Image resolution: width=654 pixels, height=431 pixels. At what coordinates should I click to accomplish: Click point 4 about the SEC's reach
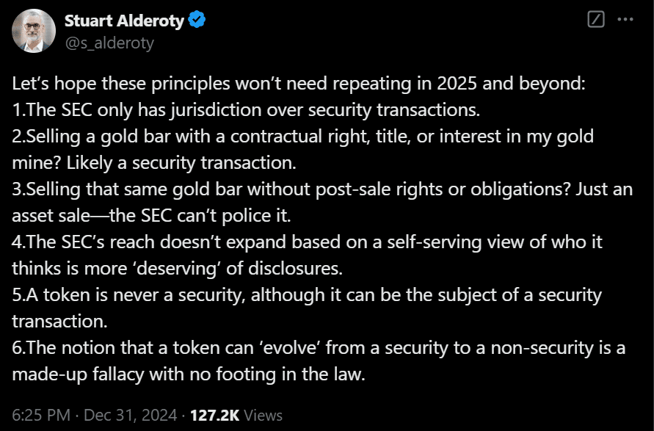[x=307, y=242]
